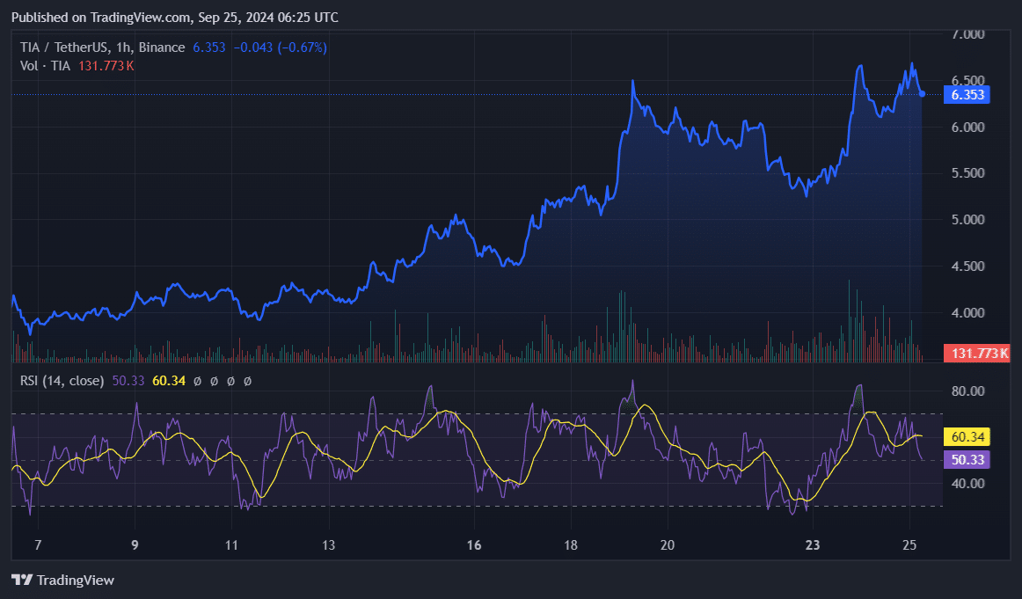Click date label 9 on time axis

(x=135, y=545)
